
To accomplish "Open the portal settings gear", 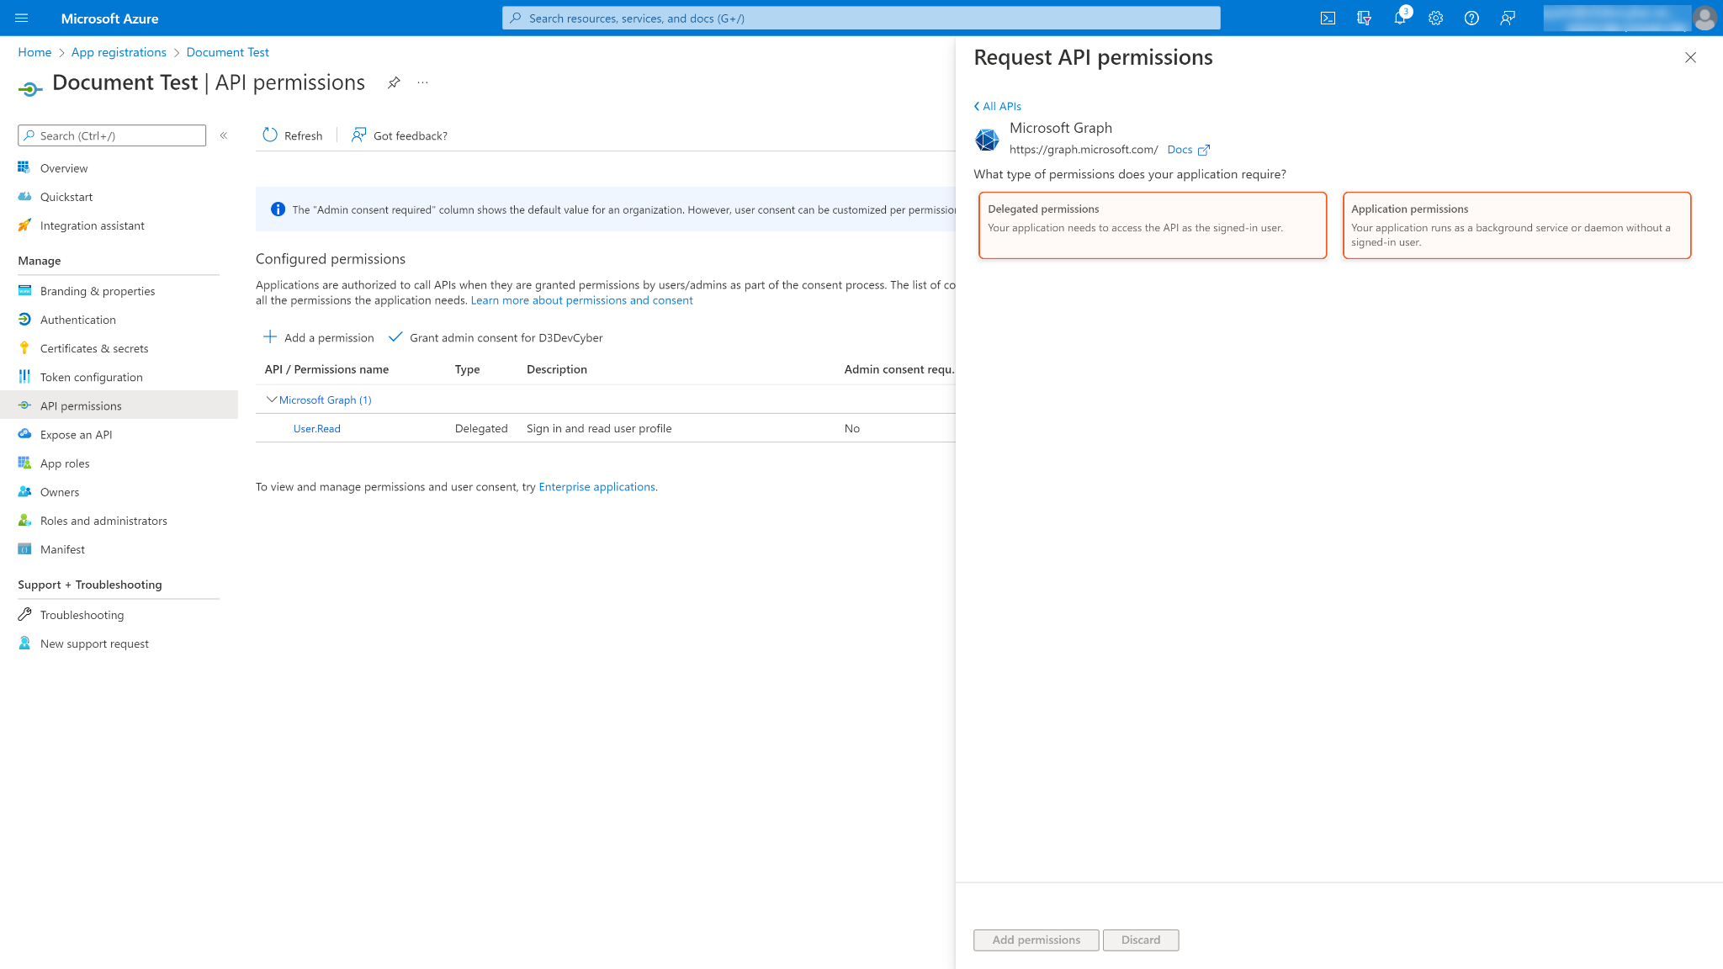I will [1435, 19].
